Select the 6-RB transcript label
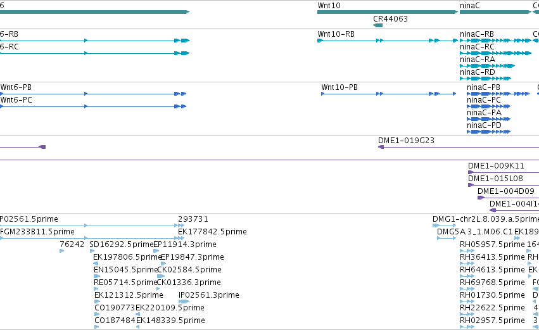Image resolution: width=539 pixels, height=330 pixels. tap(9, 34)
